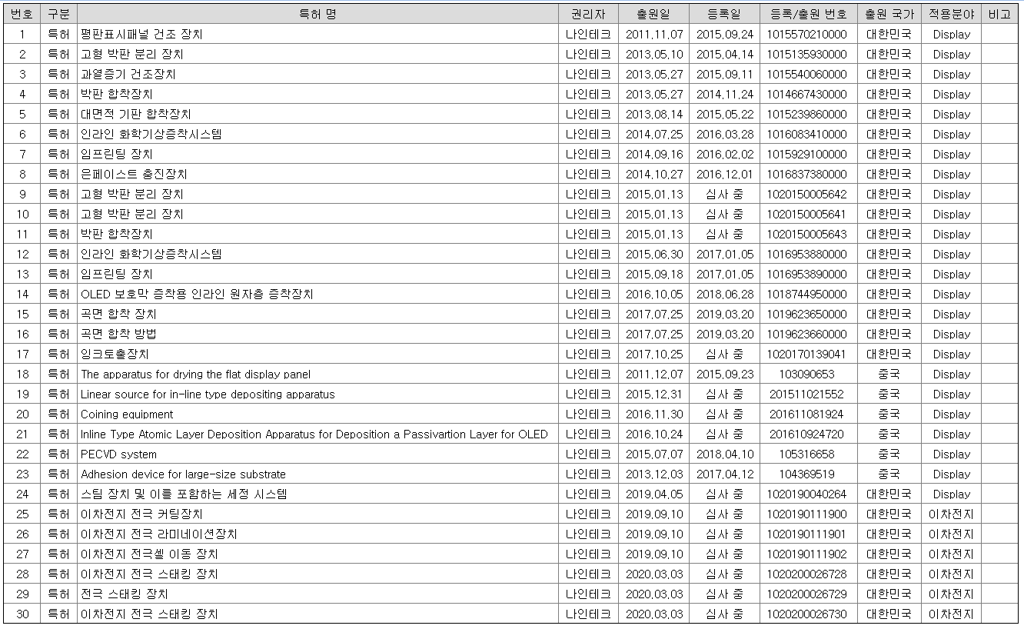Click registration date 2018.06.28
This screenshot has height=629, width=1024.
point(725,294)
